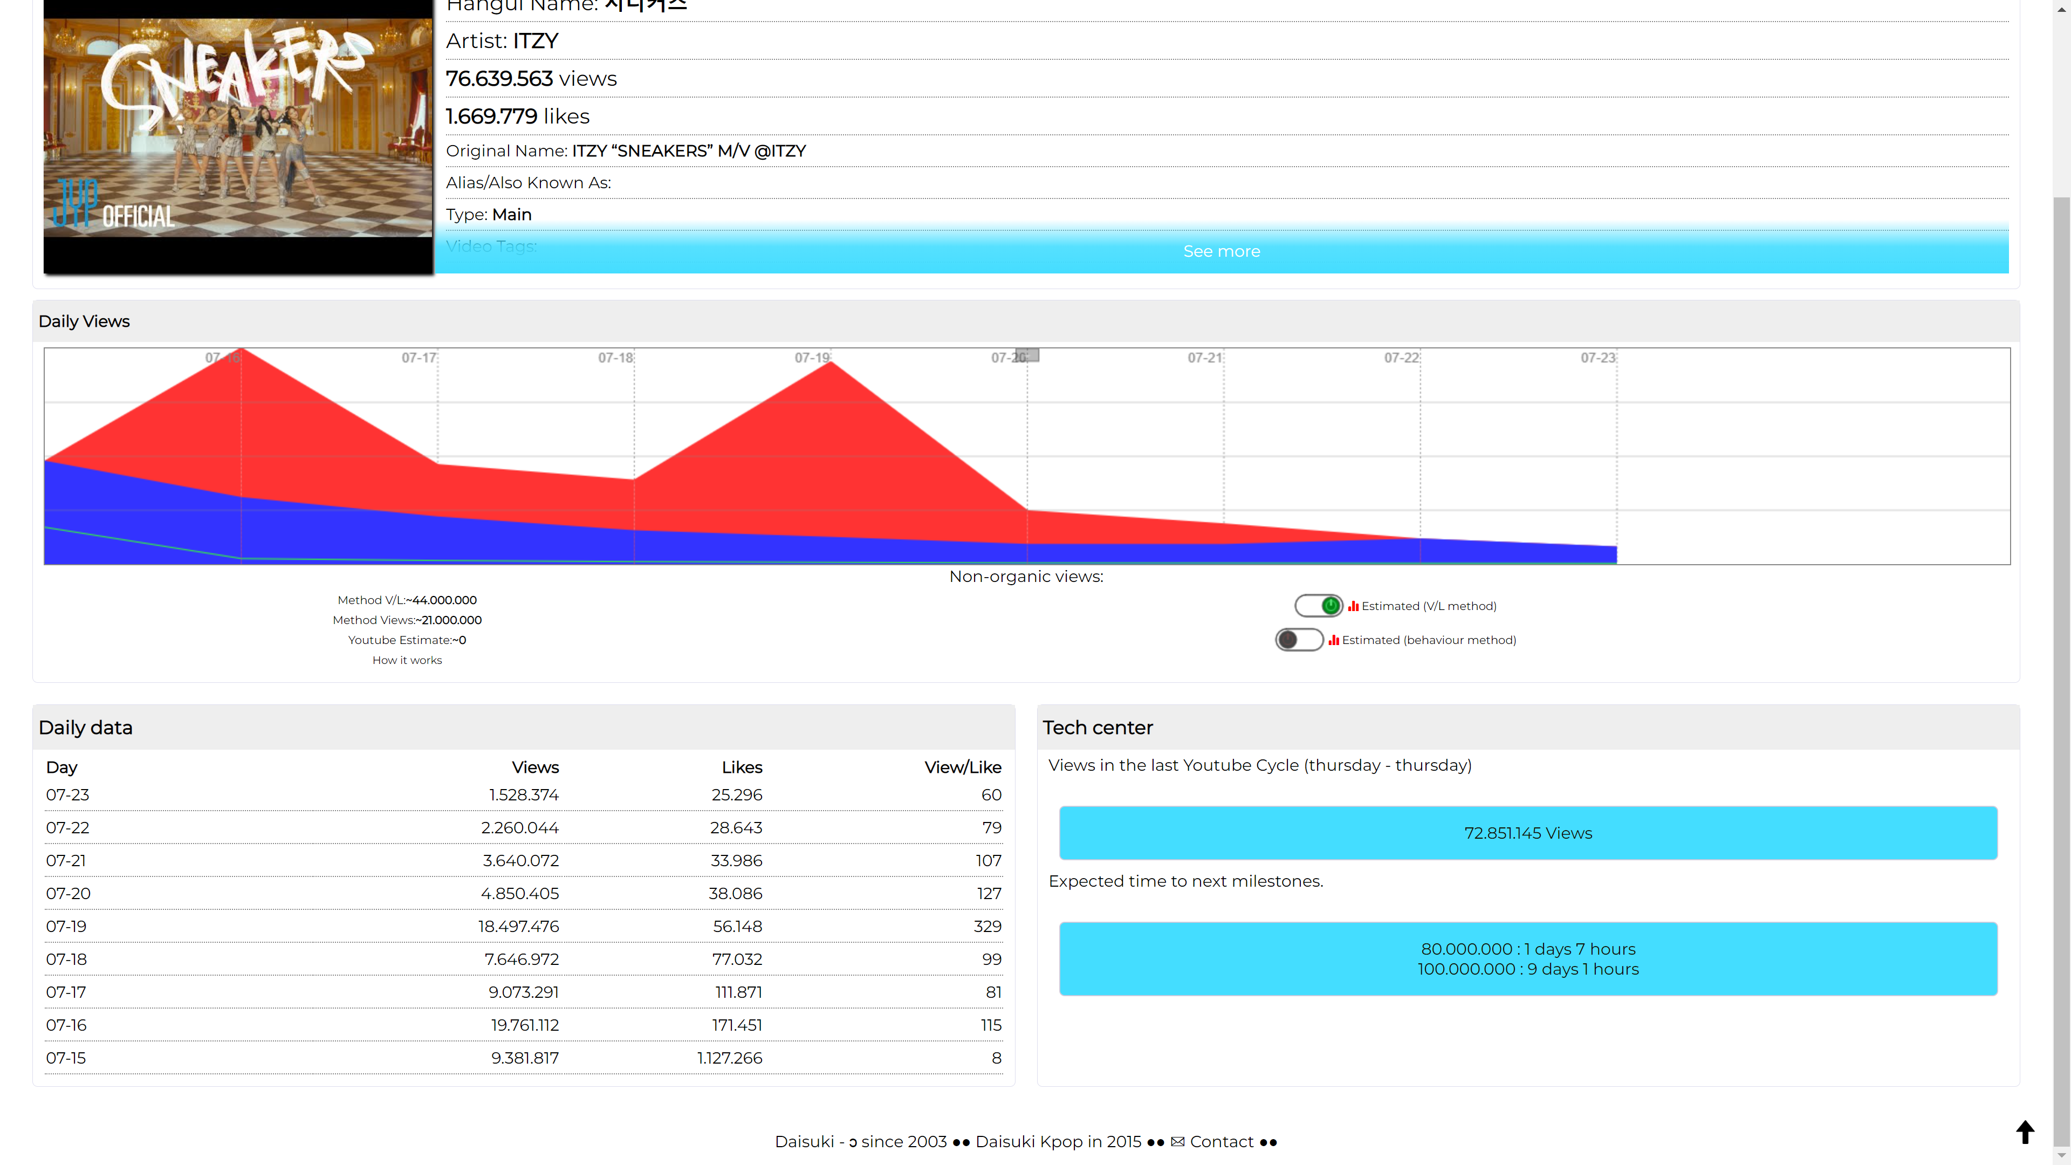Click likes value 77.032
Image resolution: width=2071 pixels, height=1165 pixels.
pyautogui.click(x=736, y=960)
